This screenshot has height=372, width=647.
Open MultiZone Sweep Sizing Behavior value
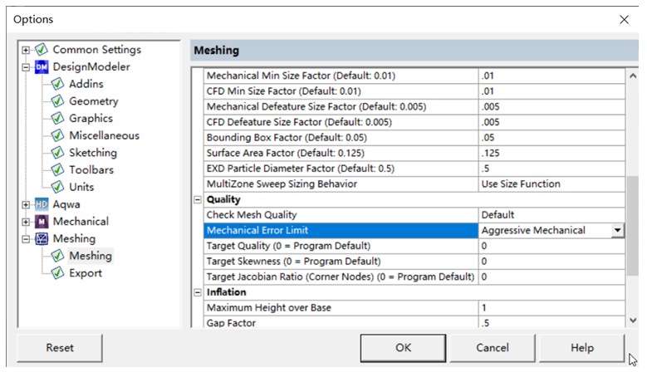[551, 184]
